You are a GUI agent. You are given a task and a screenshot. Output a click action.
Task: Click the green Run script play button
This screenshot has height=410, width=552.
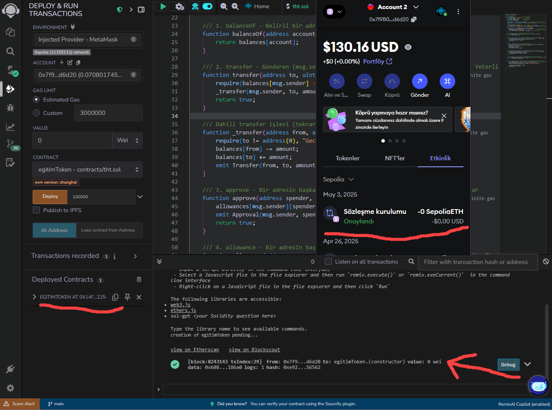click(162, 6)
